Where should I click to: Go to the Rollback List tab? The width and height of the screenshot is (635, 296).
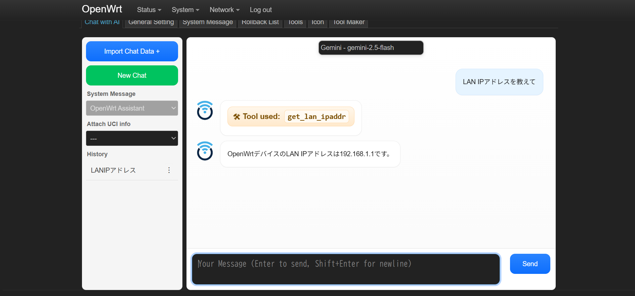click(260, 22)
